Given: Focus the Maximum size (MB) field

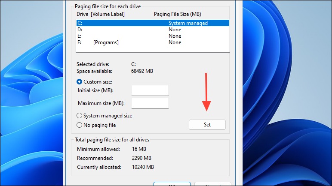Looking at the screenshot, I should click(150, 103).
